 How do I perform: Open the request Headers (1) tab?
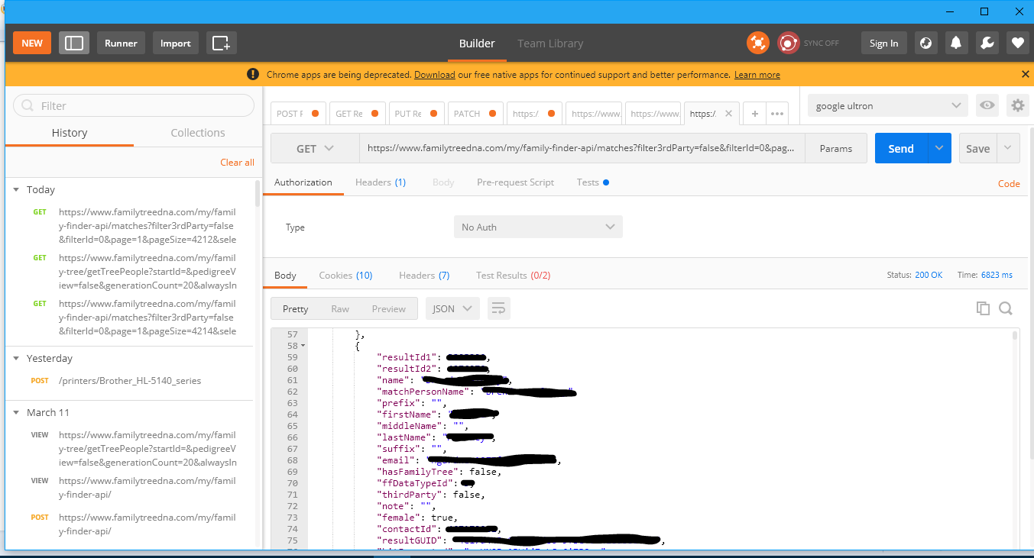381,182
